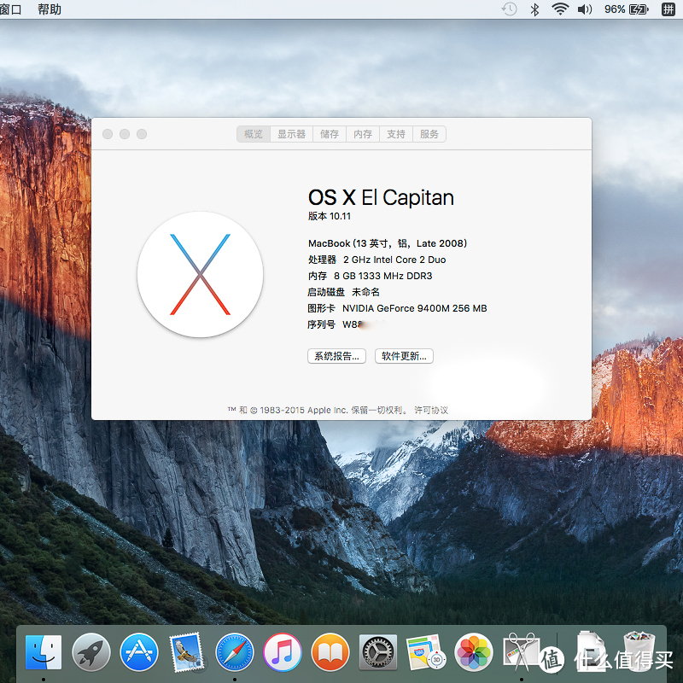
Task: Adjust sound via the volume menu icon
Action: 583,9
